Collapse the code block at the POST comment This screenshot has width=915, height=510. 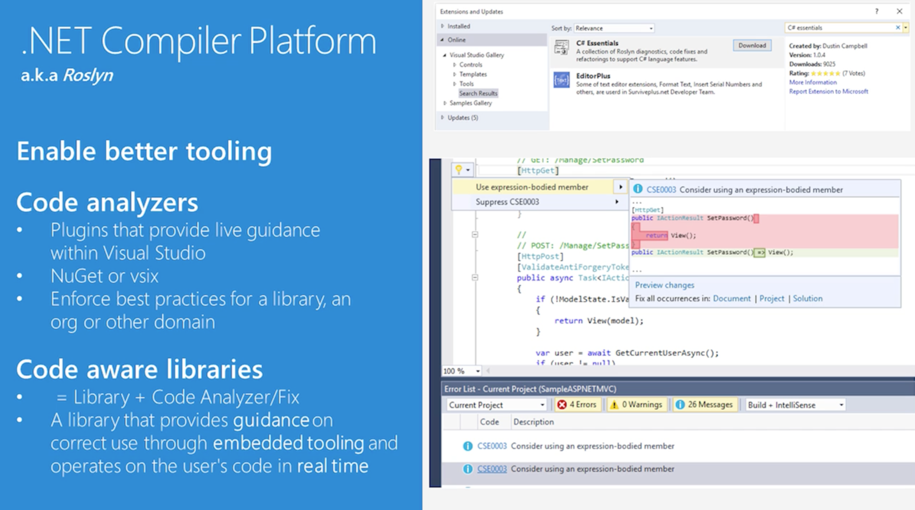[475, 234]
